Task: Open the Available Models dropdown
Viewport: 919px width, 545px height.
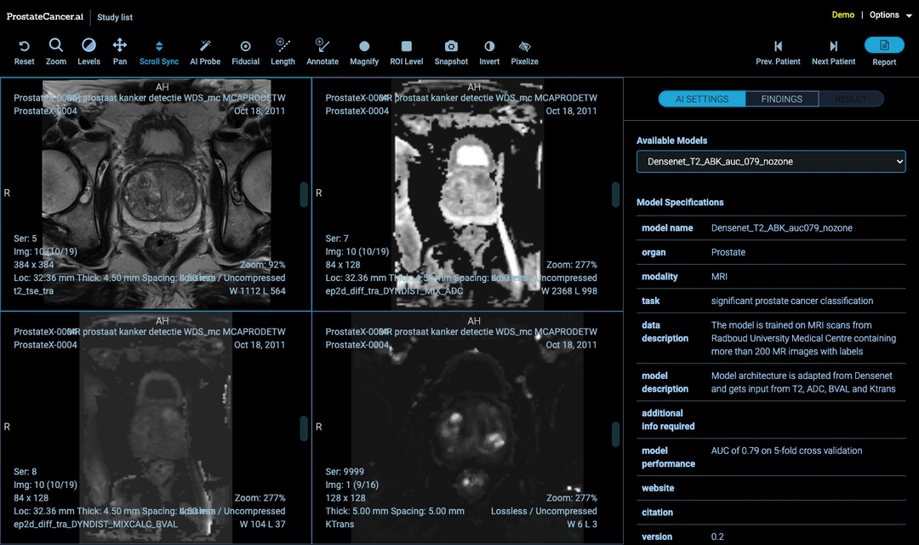Action: [x=771, y=162]
